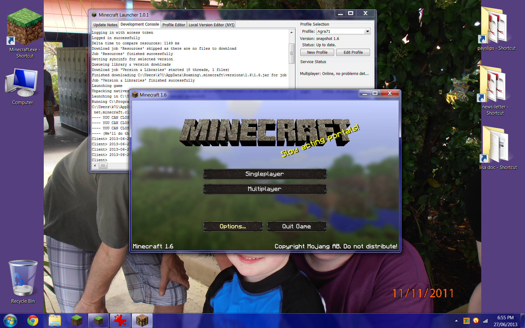Viewport: 525px width, 328px height.
Task: Minimize the Minecraft Launcher window
Action: [x=340, y=13]
